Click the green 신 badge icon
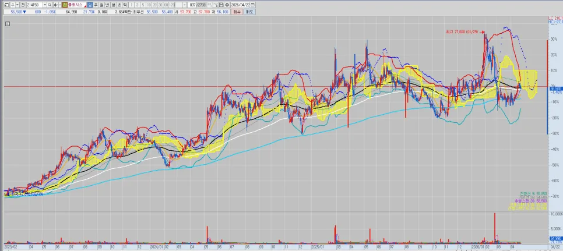The image size is (563, 251). (65, 5)
